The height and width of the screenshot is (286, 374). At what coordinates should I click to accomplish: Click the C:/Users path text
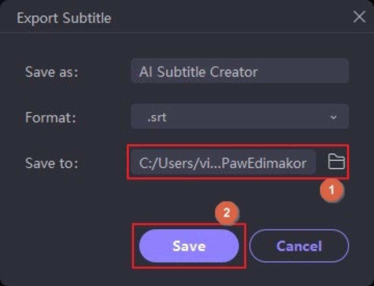223,163
